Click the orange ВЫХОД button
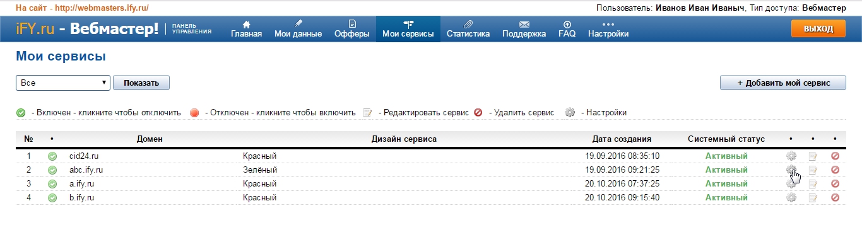The image size is (862, 230). [x=818, y=29]
